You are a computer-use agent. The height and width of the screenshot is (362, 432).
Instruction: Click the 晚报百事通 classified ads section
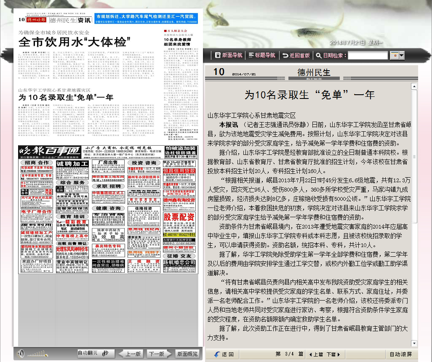tap(50, 151)
